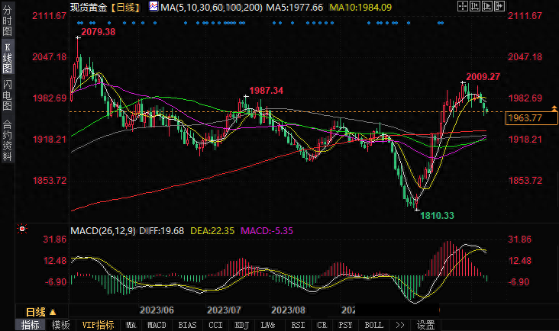Click the shift chart right arrow icon
Image resolution: width=559 pixels, height=331 pixels.
click(499, 6)
